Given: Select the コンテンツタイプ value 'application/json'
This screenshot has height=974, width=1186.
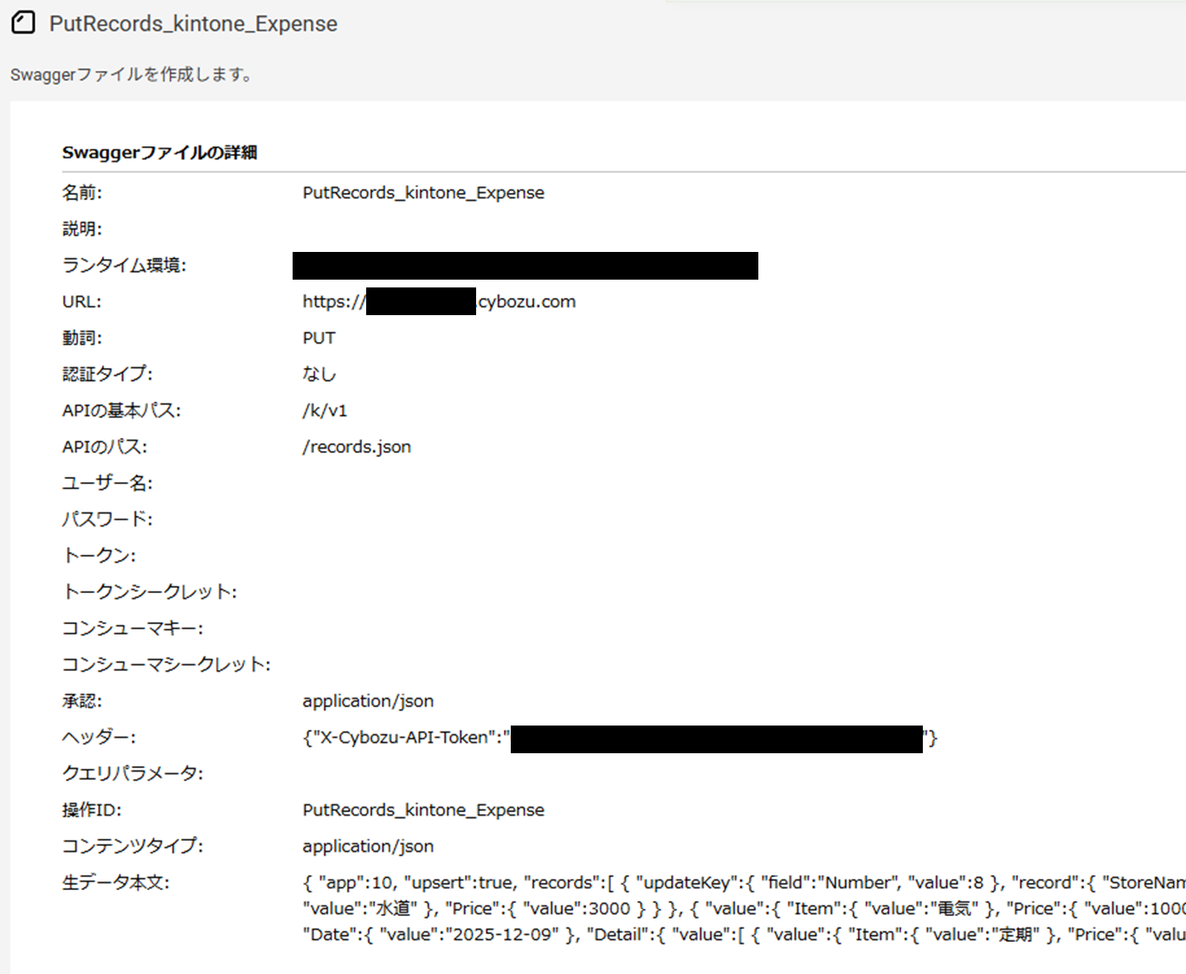Looking at the screenshot, I should click(x=368, y=847).
